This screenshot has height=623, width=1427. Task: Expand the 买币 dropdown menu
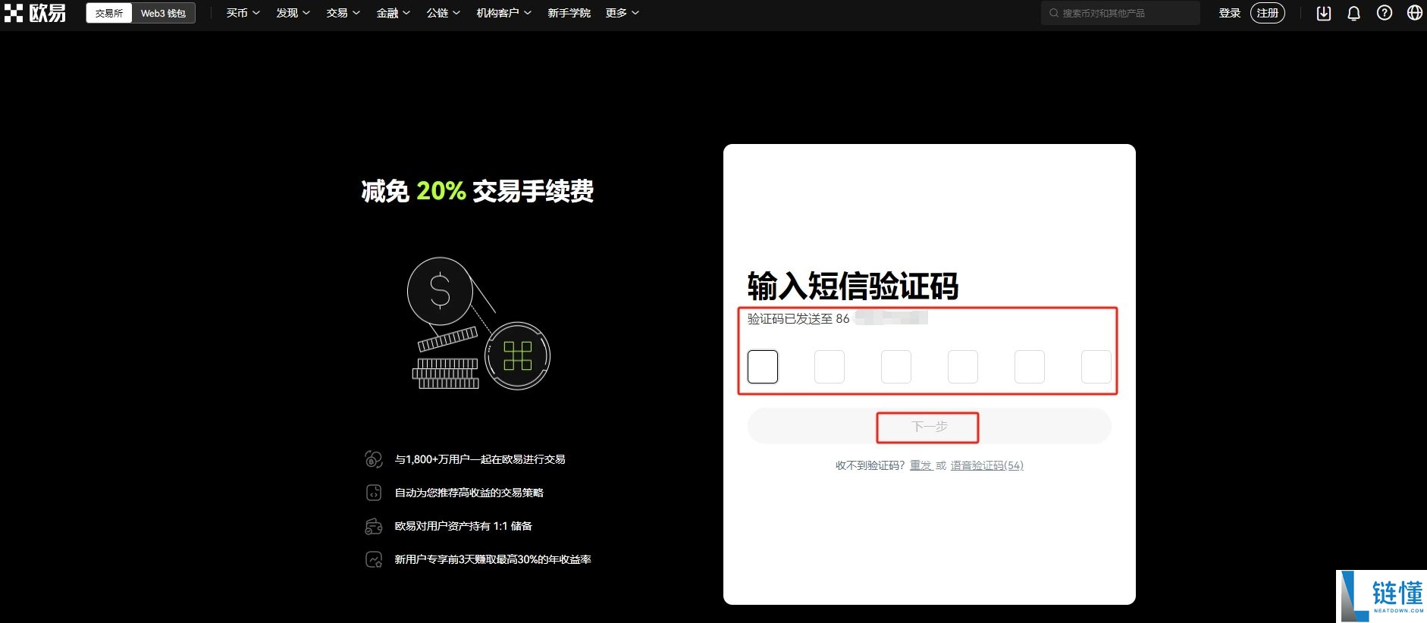click(243, 13)
